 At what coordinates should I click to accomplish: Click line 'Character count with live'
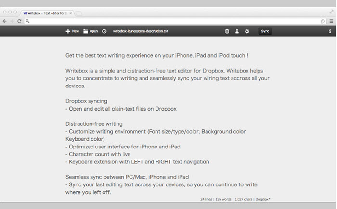point(98,154)
